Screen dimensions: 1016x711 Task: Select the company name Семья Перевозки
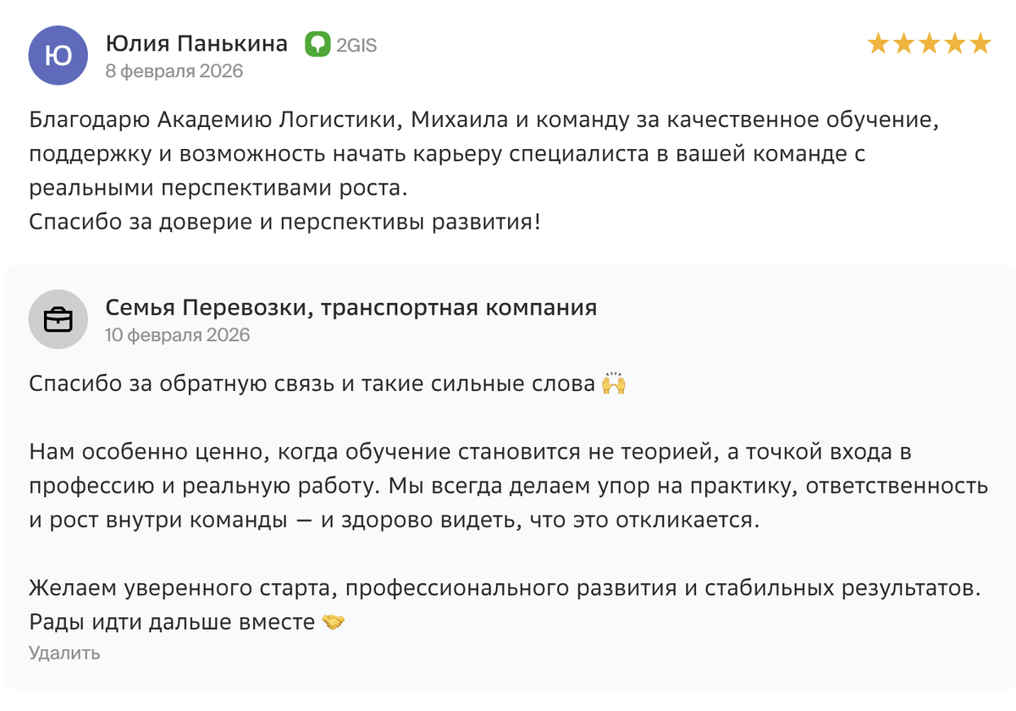click(350, 308)
